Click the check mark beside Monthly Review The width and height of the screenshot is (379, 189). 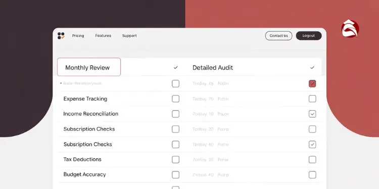pos(176,68)
